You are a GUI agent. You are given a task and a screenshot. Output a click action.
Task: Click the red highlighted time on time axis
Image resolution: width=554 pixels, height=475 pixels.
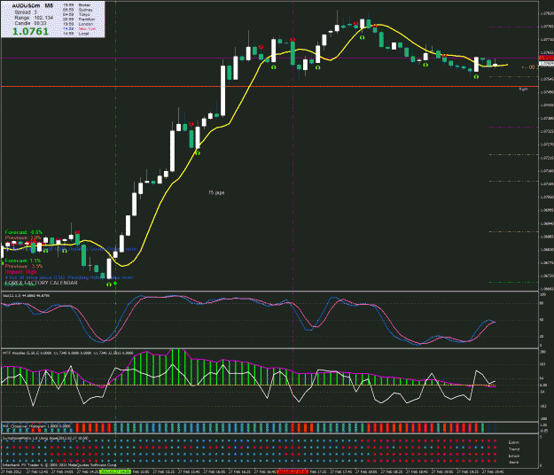point(293,471)
